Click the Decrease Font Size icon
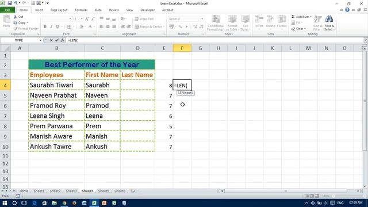Viewport: 368px width, 207px height. [93, 19]
